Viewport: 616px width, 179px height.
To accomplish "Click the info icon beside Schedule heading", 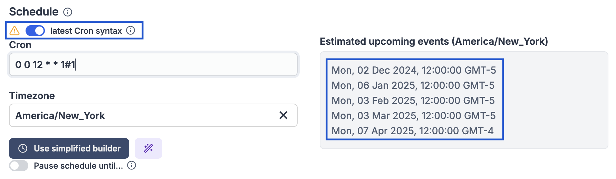I will [68, 12].
